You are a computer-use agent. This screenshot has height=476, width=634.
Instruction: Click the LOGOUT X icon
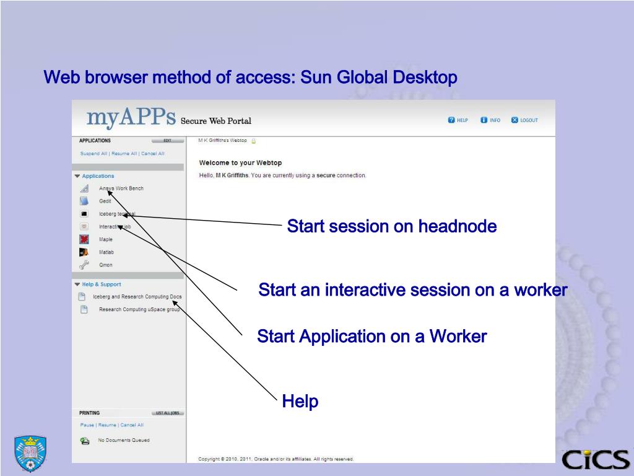coord(515,120)
